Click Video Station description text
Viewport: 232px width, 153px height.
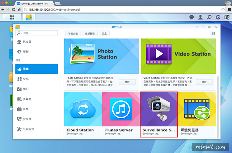(168, 81)
